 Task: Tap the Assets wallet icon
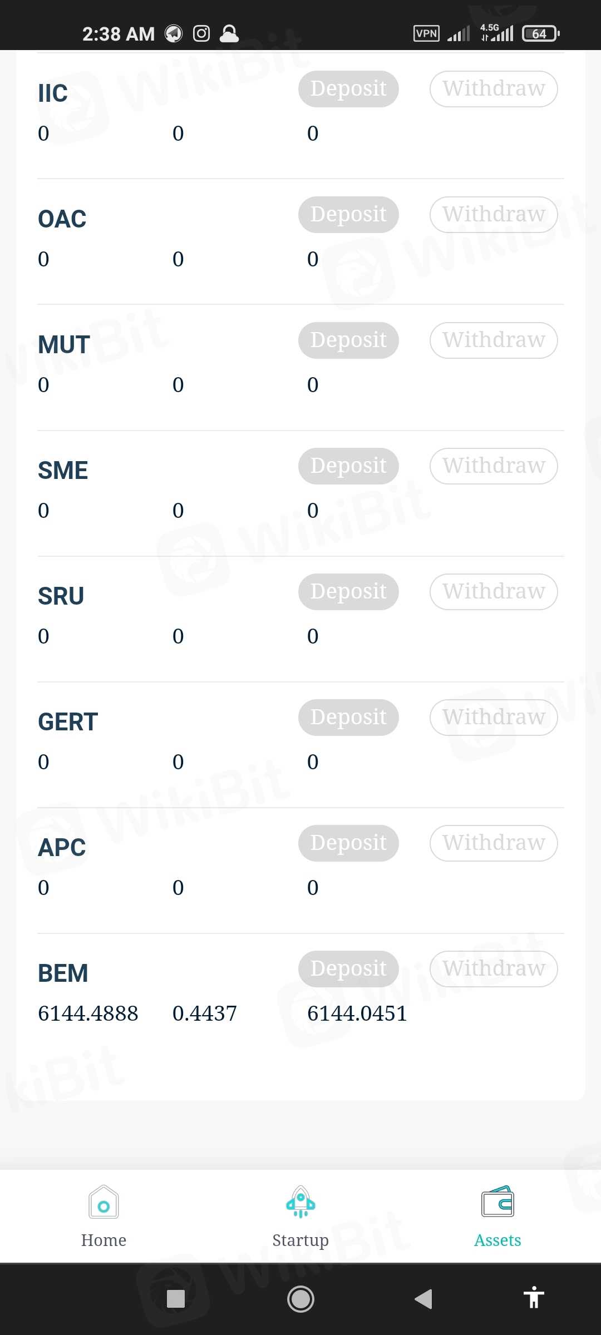pos(497,1202)
